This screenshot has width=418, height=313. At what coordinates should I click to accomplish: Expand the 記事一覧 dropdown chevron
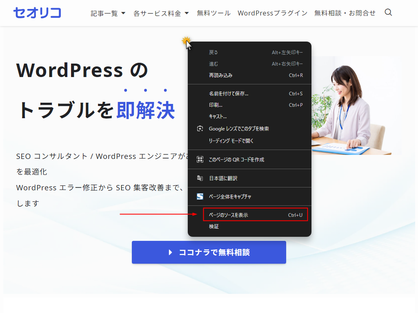[x=123, y=13]
